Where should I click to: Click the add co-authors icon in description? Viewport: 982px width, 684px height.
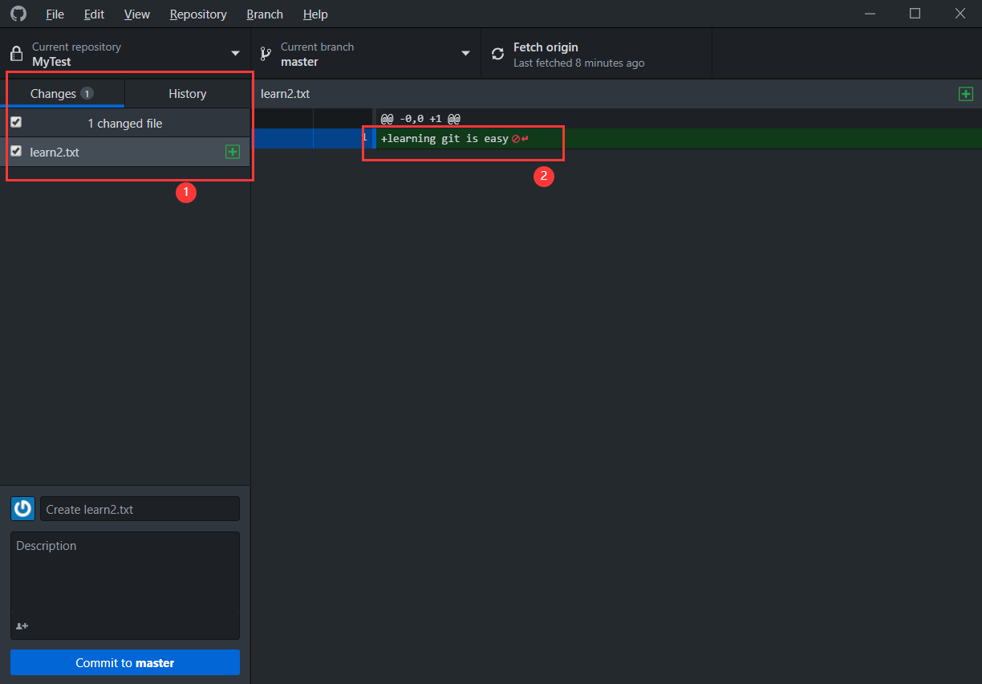click(x=22, y=626)
